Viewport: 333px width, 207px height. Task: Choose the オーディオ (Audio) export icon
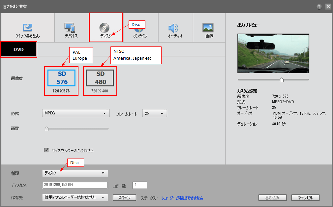(x=175, y=28)
